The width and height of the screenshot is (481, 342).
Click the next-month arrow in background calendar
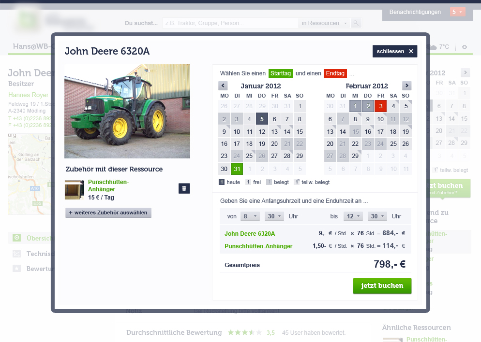tap(466, 72)
